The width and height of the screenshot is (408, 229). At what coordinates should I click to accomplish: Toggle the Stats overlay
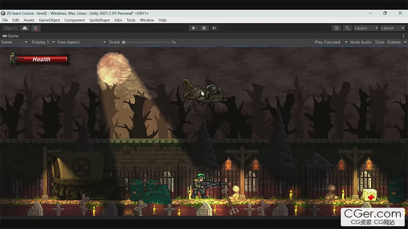[379, 42]
